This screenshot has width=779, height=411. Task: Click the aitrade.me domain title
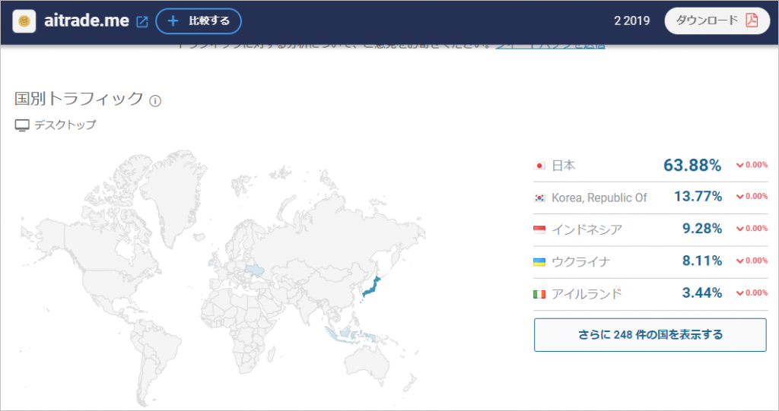(x=87, y=21)
